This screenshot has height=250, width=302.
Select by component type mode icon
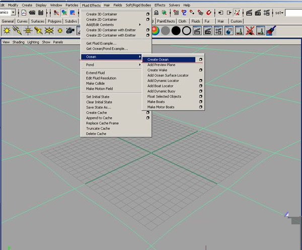click(x=72, y=13)
